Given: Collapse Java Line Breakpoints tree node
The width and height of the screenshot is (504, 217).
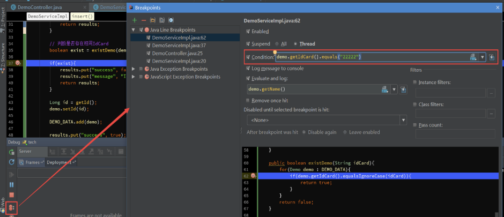Looking at the screenshot, I should (134, 30).
